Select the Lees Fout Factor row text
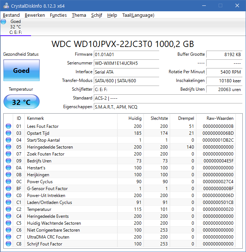The image size is (246, 252). point(43,126)
